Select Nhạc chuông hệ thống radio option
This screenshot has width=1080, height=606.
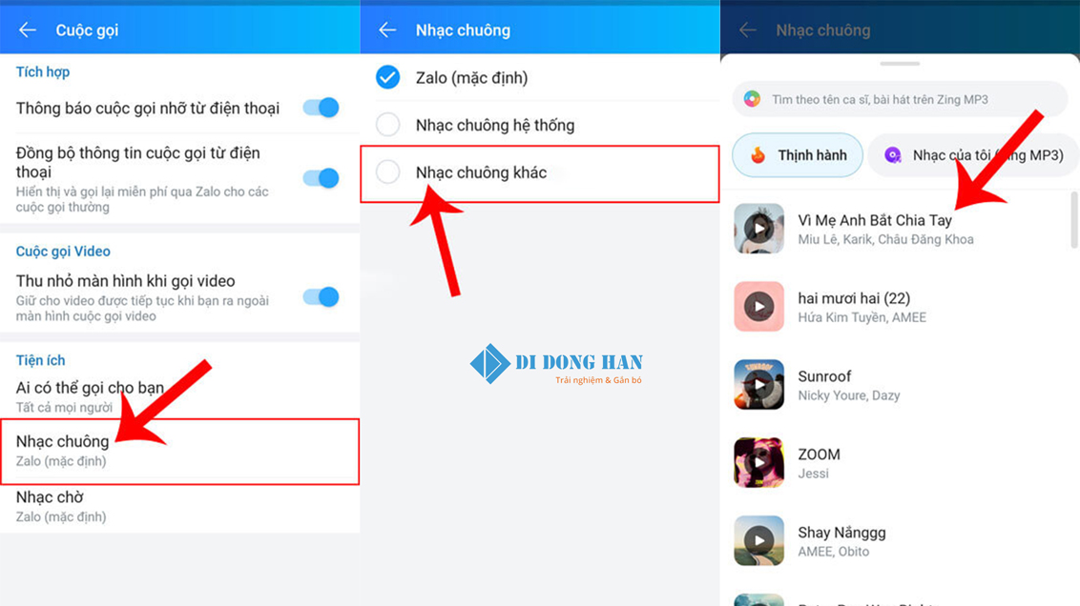coord(388,125)
